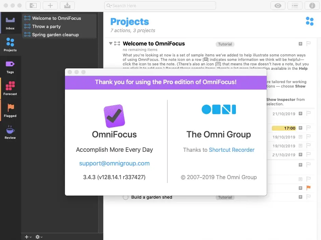Mark Build a garden shed complete
Viewport: 321px width, 240px height.
[125, 197]
